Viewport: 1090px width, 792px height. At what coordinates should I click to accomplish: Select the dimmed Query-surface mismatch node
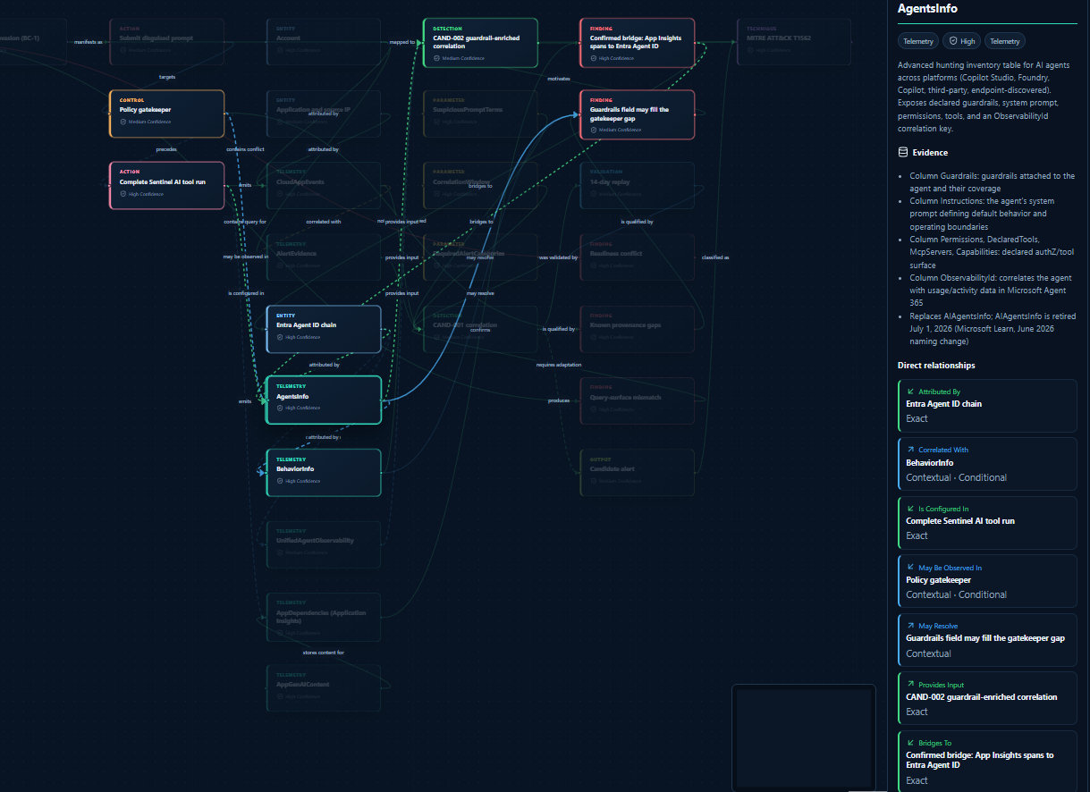[637, 400]
